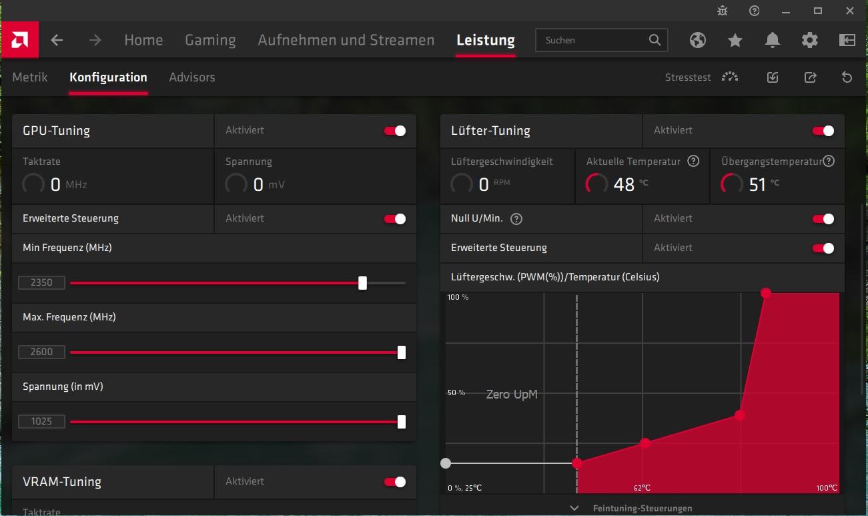Toggle fan Erweiterte Steuerung switch

pyautogui.click(x=823, y=248)
